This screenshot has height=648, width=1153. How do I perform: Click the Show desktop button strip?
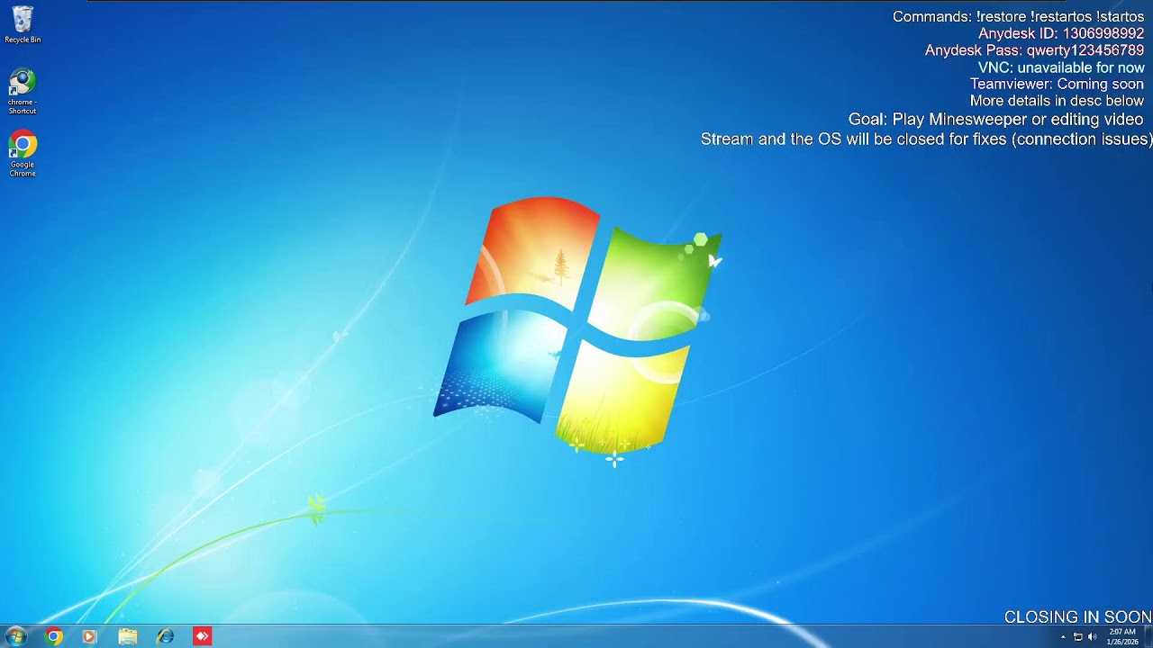tap(1148, 636)
